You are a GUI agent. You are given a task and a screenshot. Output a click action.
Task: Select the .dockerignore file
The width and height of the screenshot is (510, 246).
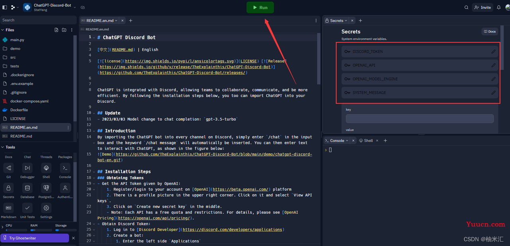tap(37, 75)
